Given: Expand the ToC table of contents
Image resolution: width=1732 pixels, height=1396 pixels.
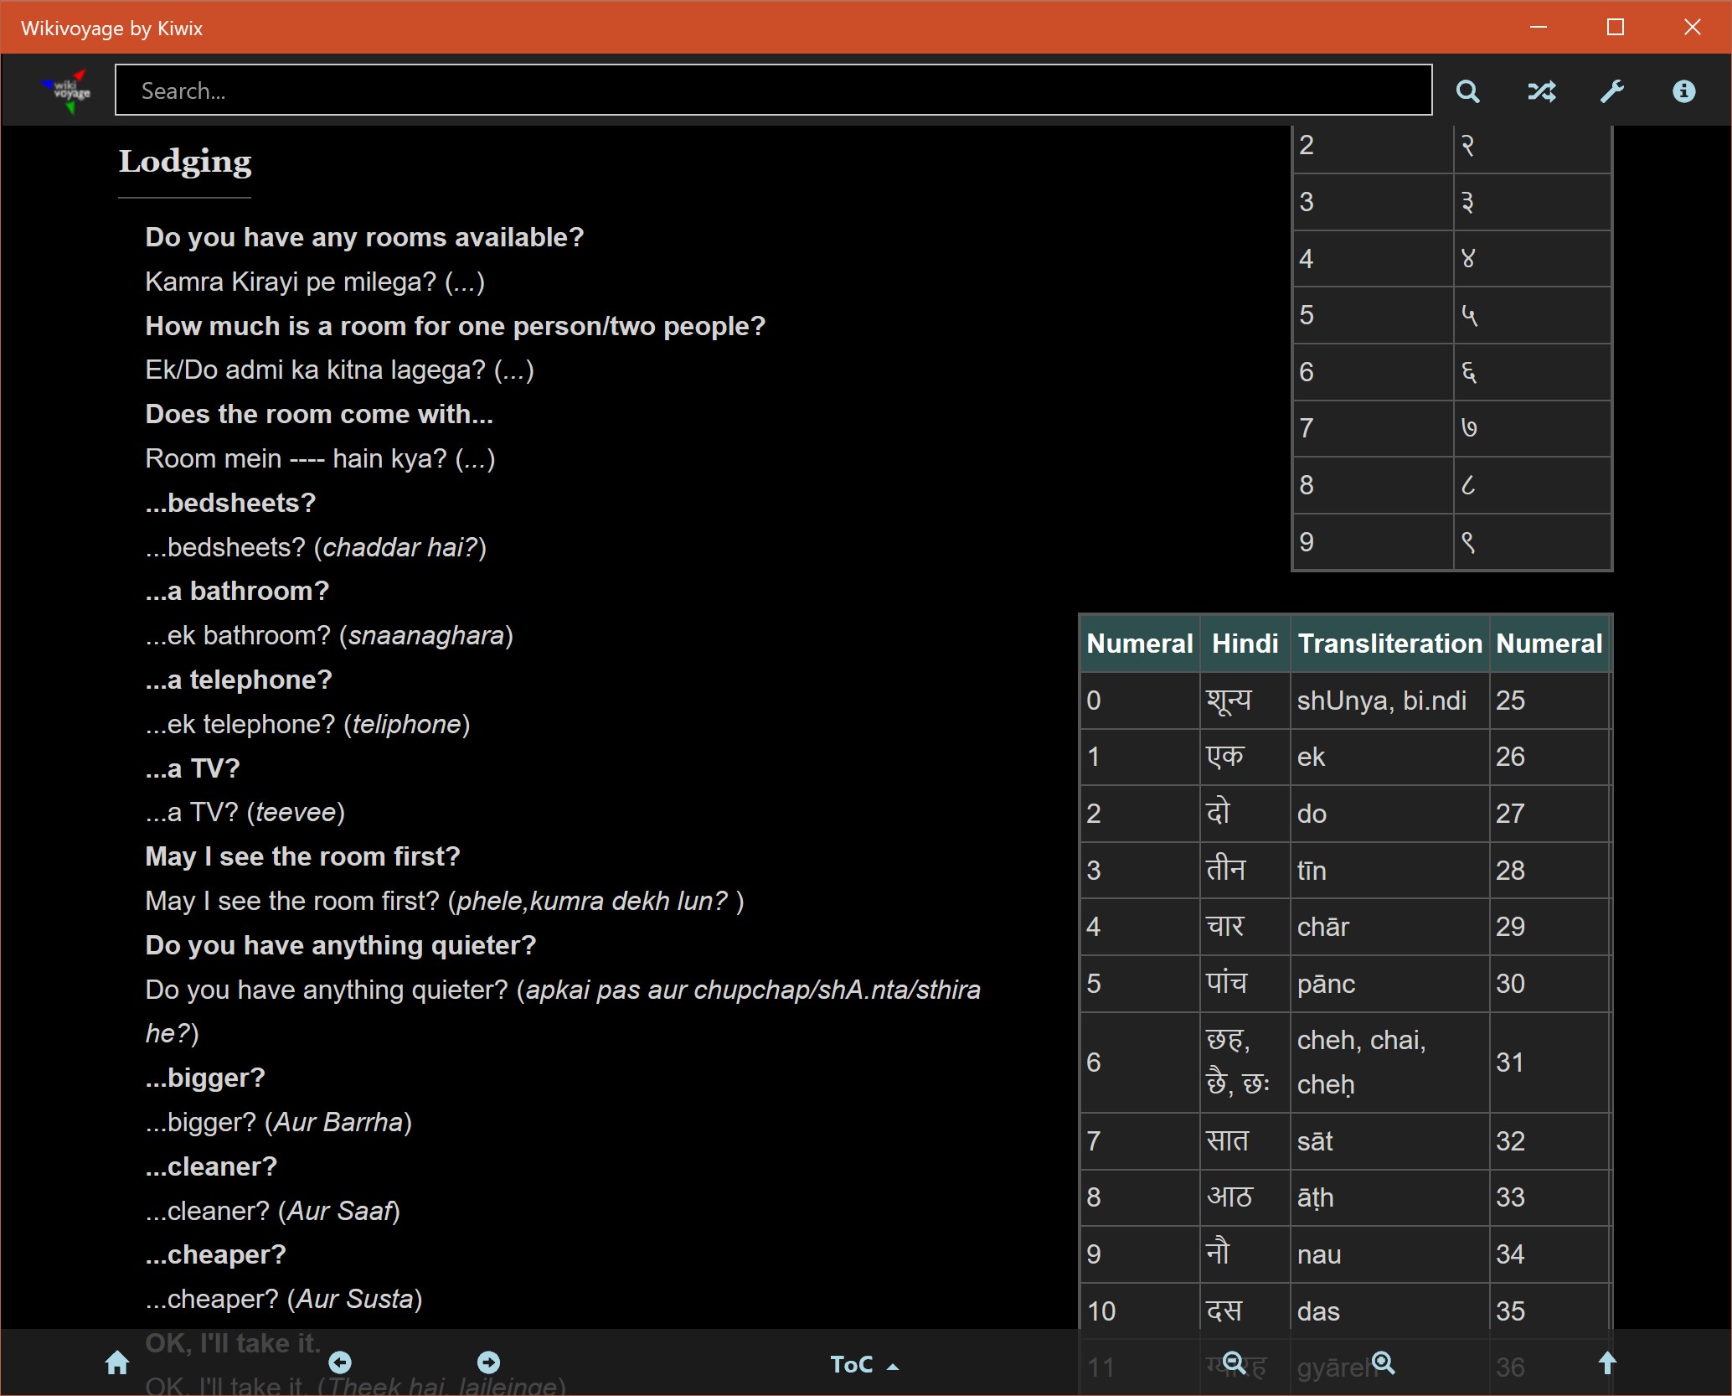Looking at the screenshot, I should tap(863, 1364).
